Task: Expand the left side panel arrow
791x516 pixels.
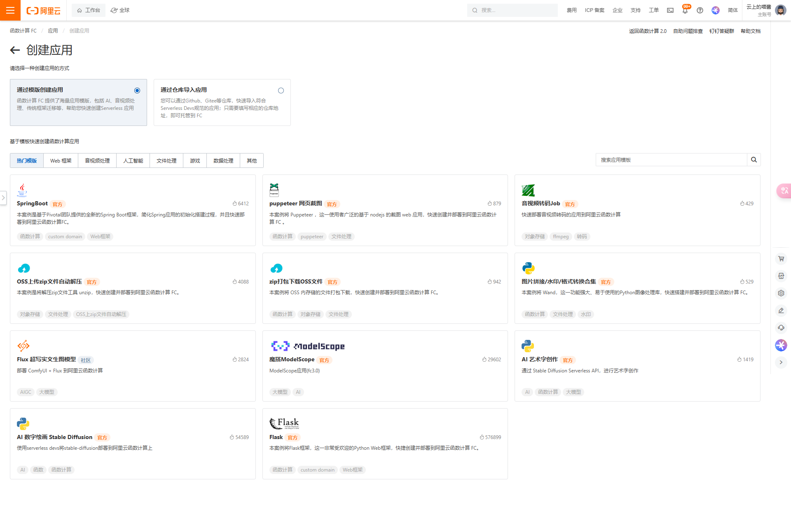Action: (3, 198)
